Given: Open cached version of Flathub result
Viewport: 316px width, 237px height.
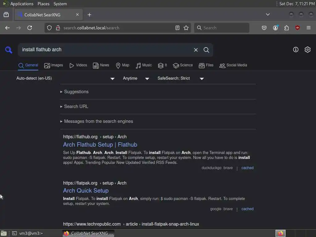Looking at the screenshot, I should click(x=247, y=168).
